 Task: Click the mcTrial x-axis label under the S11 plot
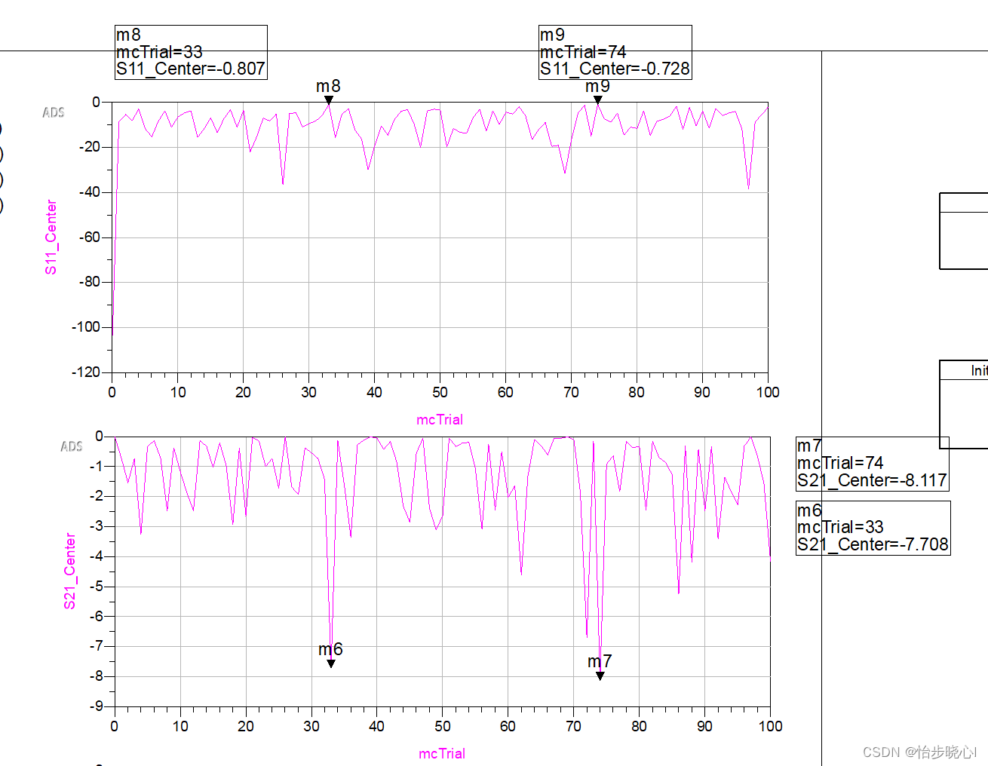440,419
